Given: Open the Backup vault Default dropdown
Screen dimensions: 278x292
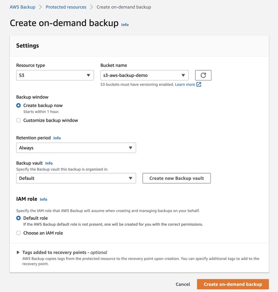Looking at the screenshot, I should [x=76, y=178].
